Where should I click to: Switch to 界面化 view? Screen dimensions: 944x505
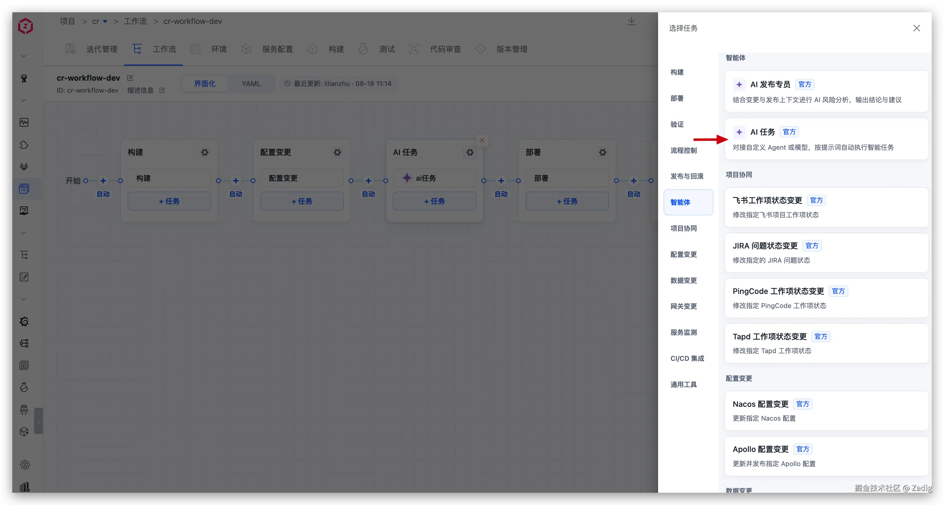[x=205, y=83]
